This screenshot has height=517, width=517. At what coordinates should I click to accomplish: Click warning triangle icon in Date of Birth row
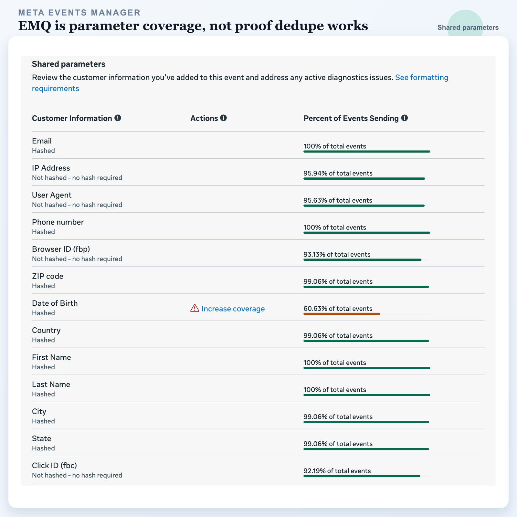coord(195,308)
